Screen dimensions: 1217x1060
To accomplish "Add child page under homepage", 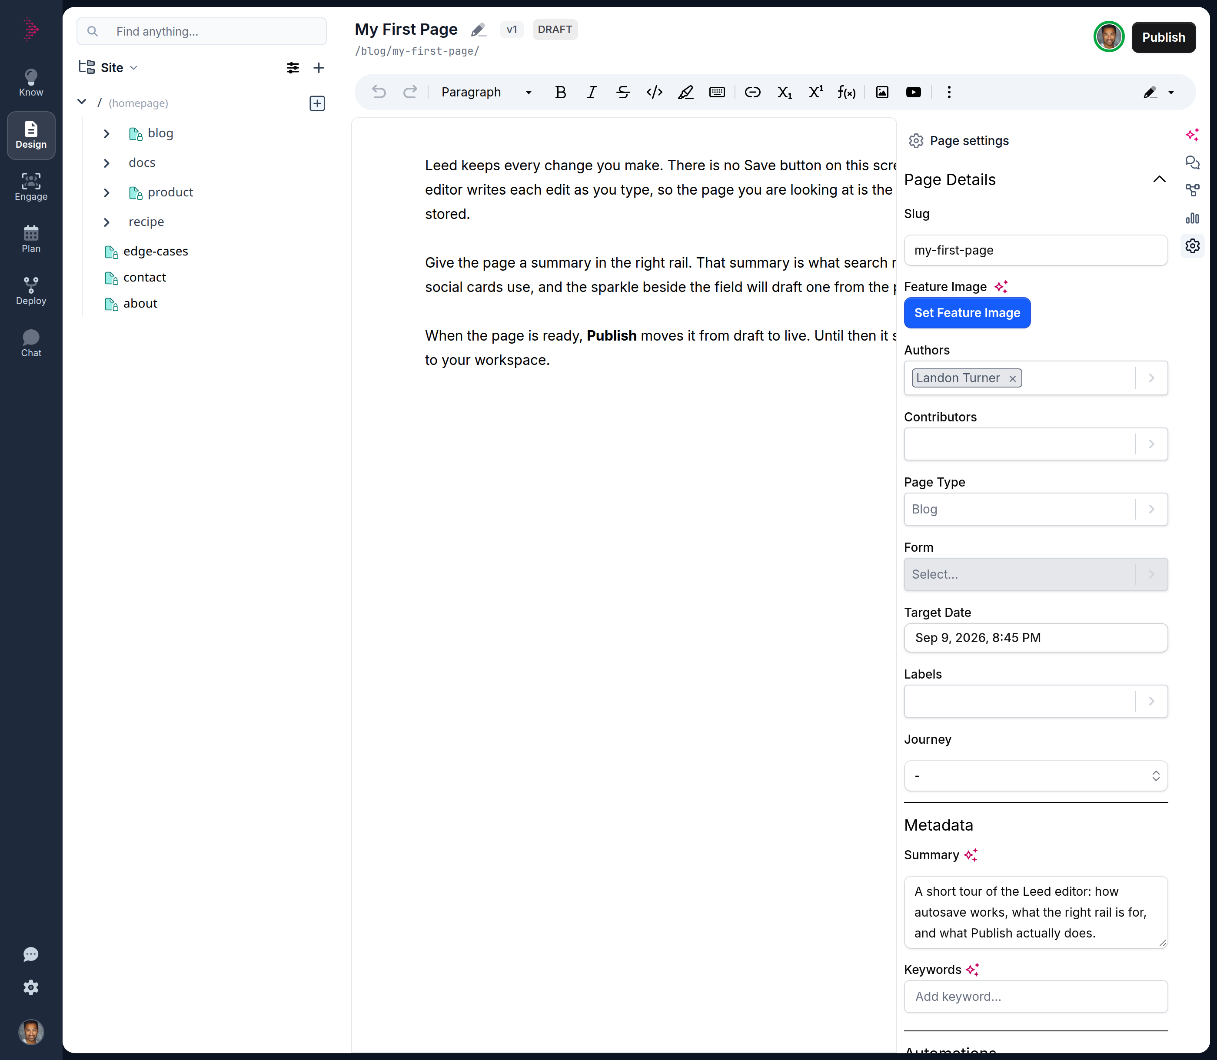I will (x=317, y=103).
